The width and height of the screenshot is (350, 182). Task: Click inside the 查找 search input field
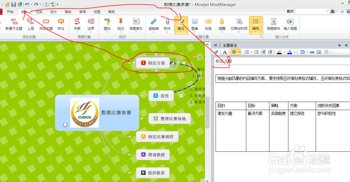pos(310,12)
